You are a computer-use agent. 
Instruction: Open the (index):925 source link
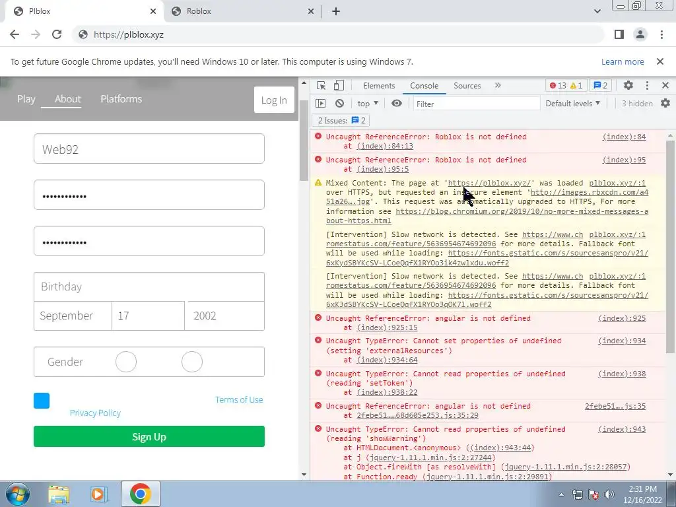point(622,318)
